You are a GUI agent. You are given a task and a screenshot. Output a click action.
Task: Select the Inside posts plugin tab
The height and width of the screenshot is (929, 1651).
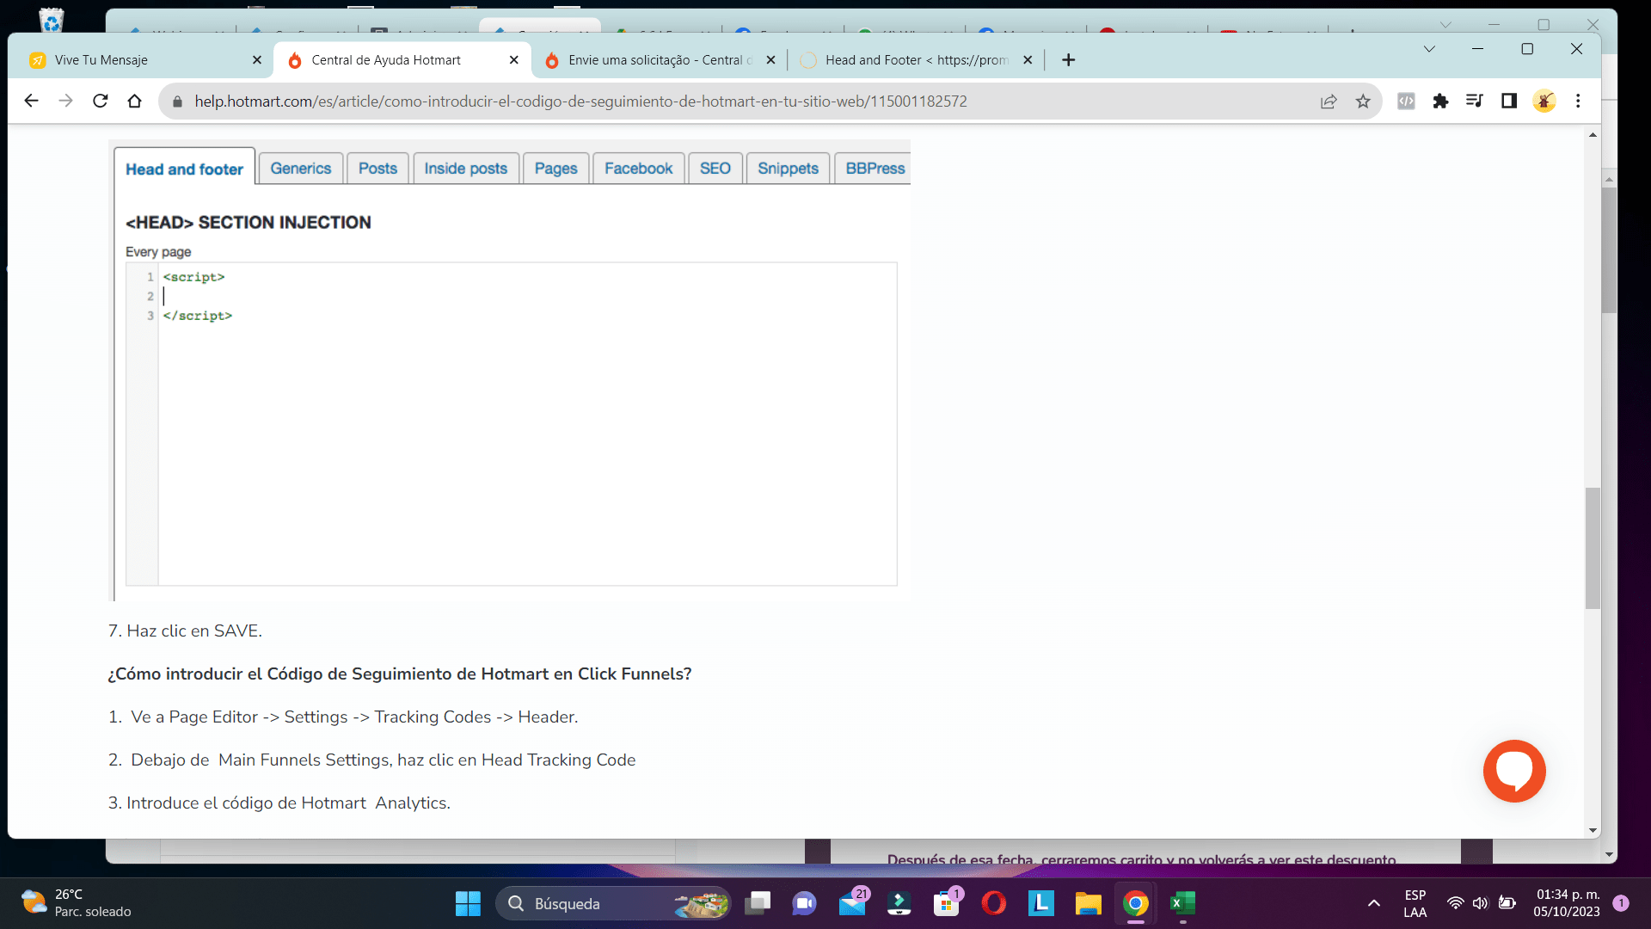click(466, 169)
